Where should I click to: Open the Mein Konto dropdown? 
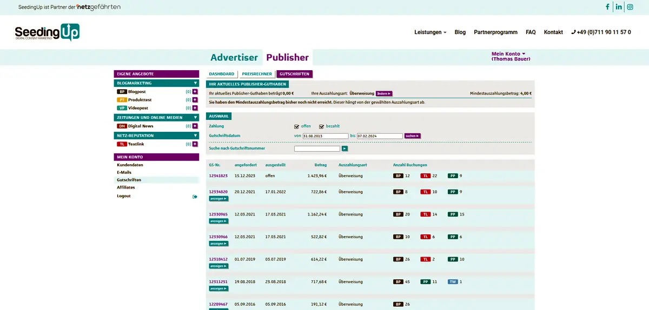[x=508, y=54]
